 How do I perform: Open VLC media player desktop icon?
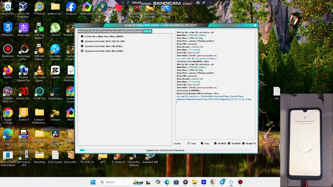click(39, 74)
